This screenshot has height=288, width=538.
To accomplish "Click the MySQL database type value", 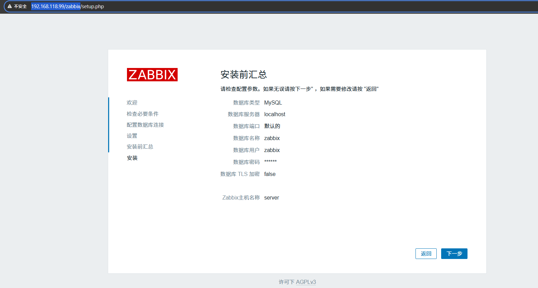I will pos(273,102).
